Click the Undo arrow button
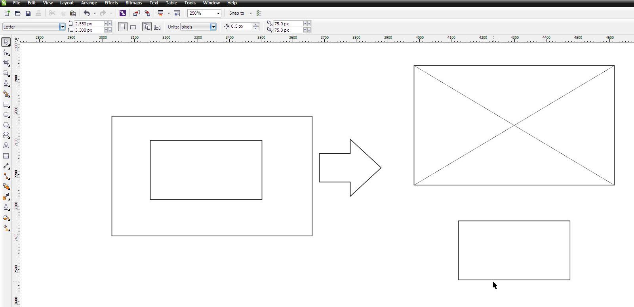This screenshot has width=634, height=307. click(87, 13)
